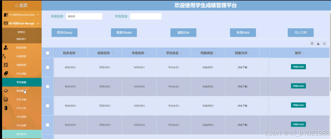Sort by the 年级名称 column arrows
The width and height of the screenshot is (331, 139).
coord(147,53)
